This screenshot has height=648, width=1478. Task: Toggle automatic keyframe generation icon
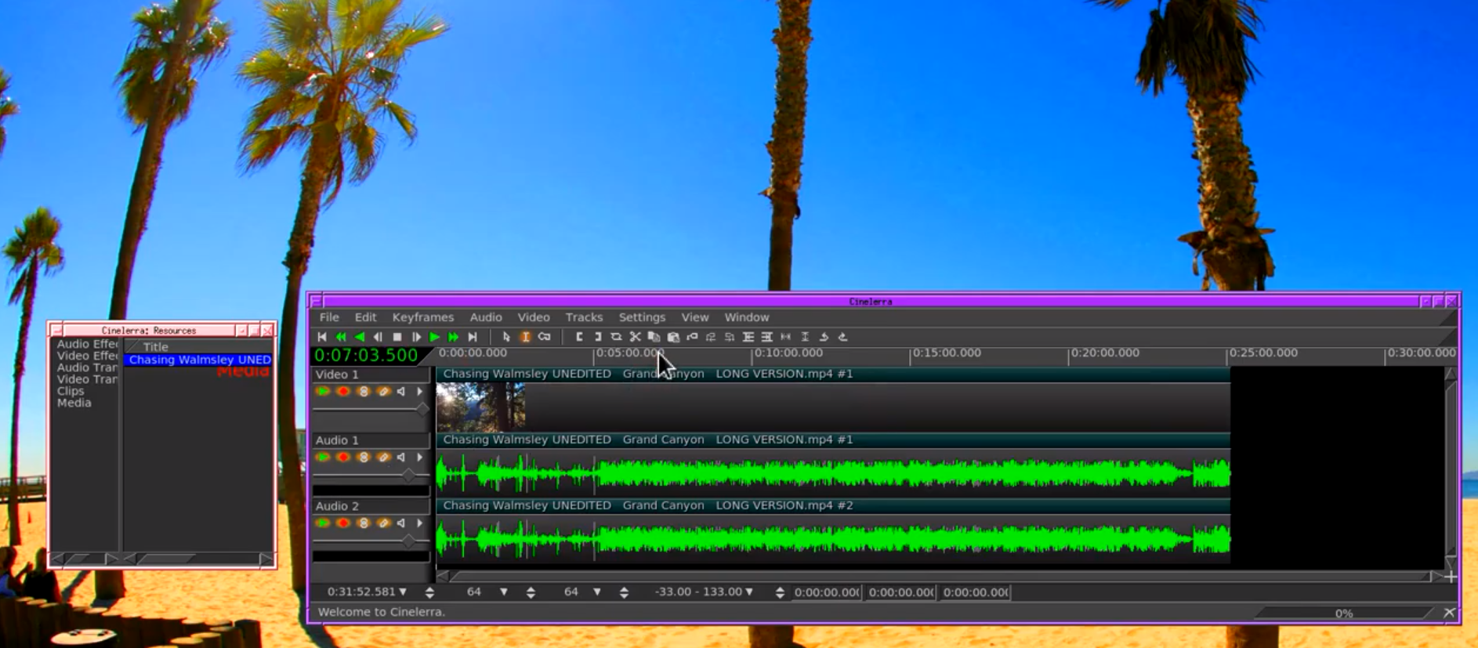(x=544, y=337)
